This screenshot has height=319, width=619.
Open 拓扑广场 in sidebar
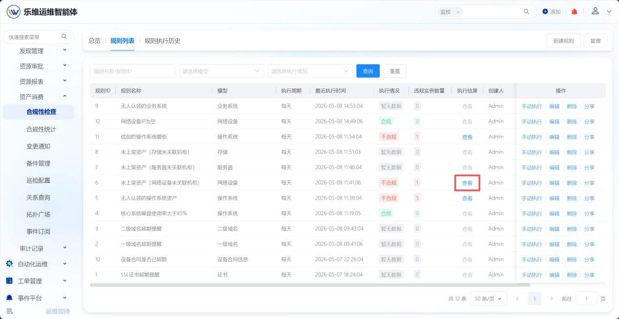pos(38,214)
